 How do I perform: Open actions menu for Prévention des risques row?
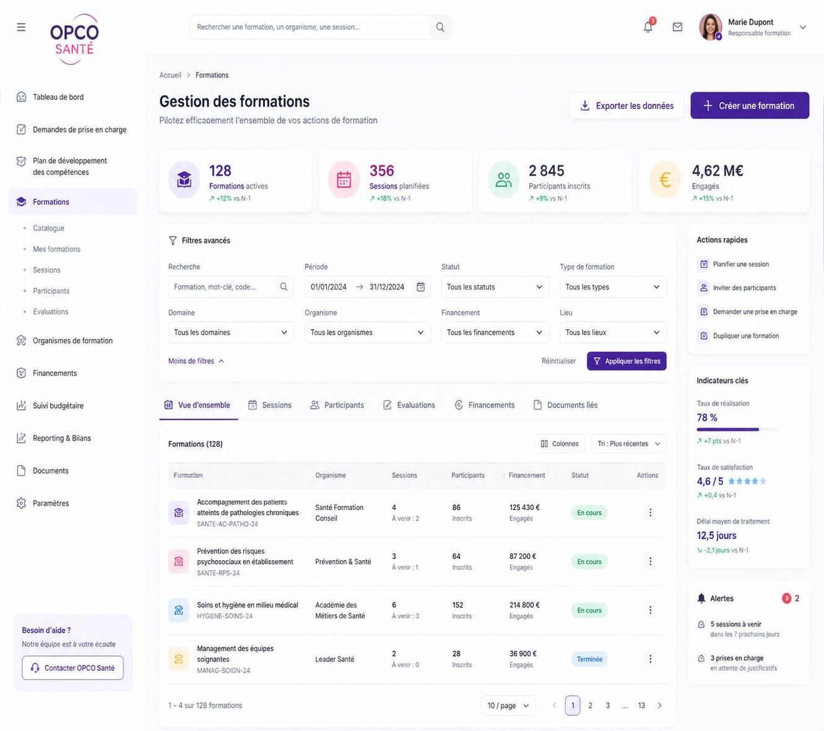(x=650, y=561)
